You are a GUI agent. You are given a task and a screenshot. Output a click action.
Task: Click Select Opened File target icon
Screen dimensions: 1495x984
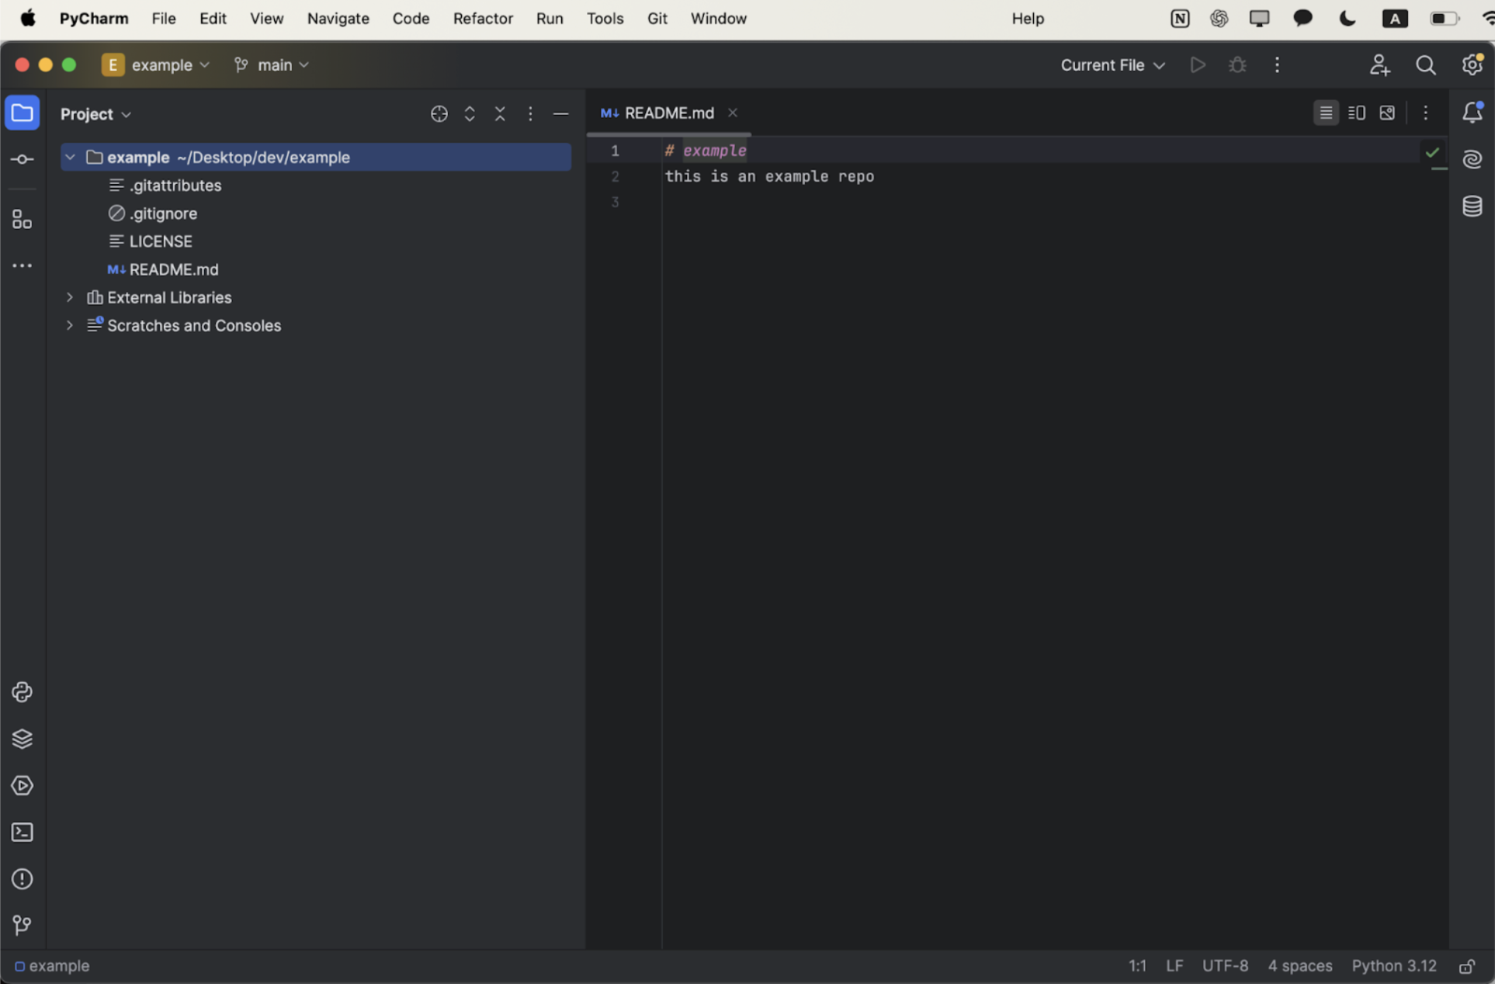[x=439, y=114]
